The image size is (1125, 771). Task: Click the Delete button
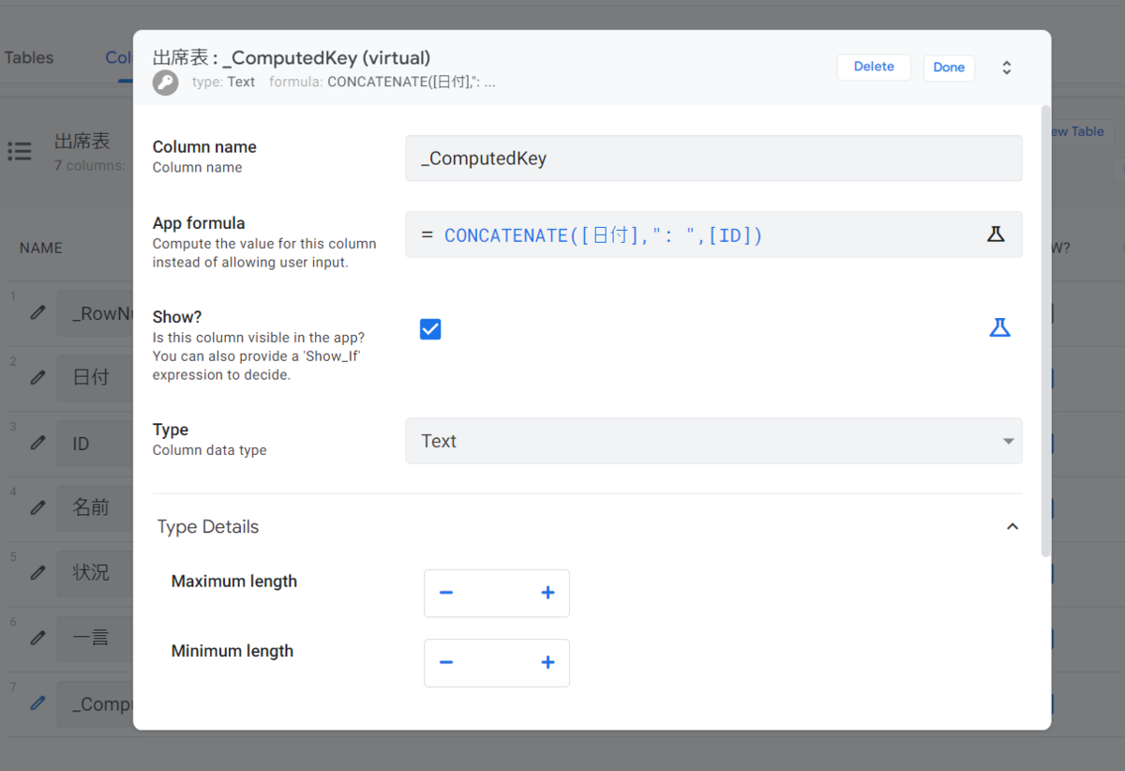tap(874, 68)
